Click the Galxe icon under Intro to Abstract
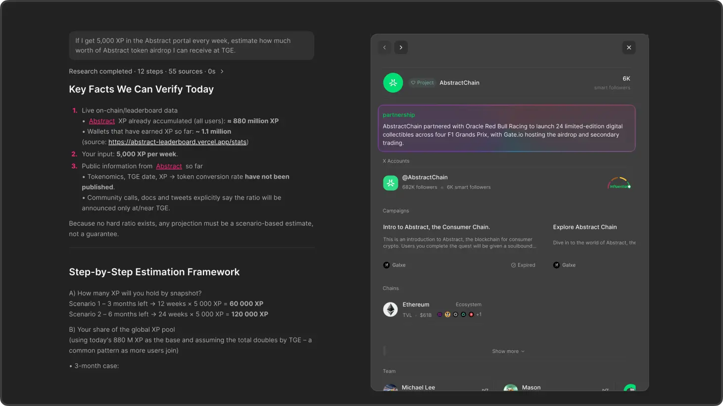Screen dimensions: 723x406 click(386, 265)
